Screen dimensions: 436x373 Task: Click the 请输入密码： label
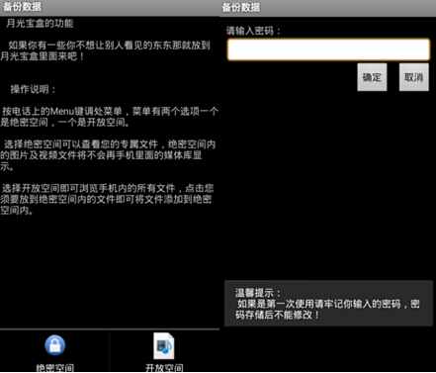tap(253, 31)
